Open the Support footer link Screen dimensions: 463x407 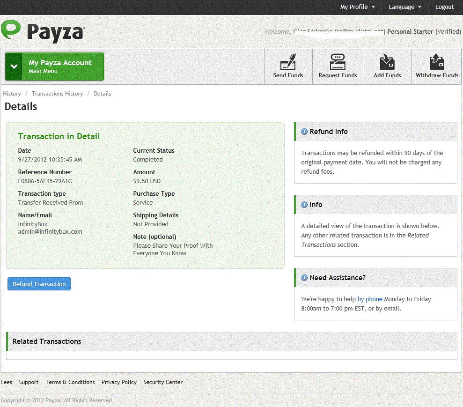coord(29,382)
